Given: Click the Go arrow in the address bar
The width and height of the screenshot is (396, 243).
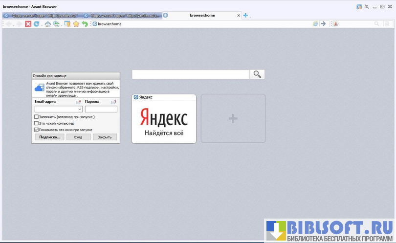Looking at the screenshot, I should pos(323,23).
